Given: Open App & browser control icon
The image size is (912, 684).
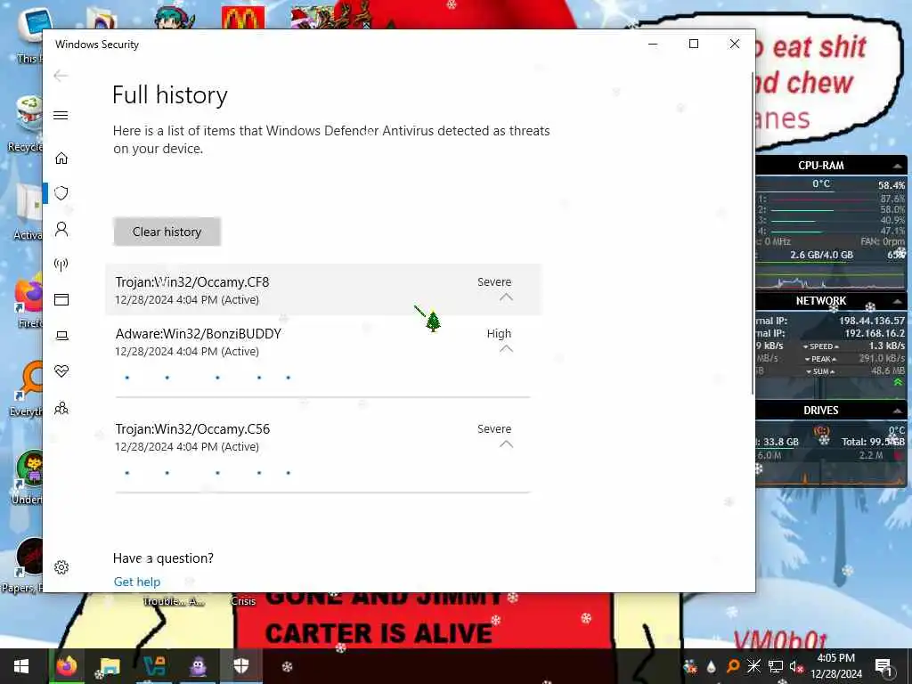Looking at the screenshot, I should point(61,299).
